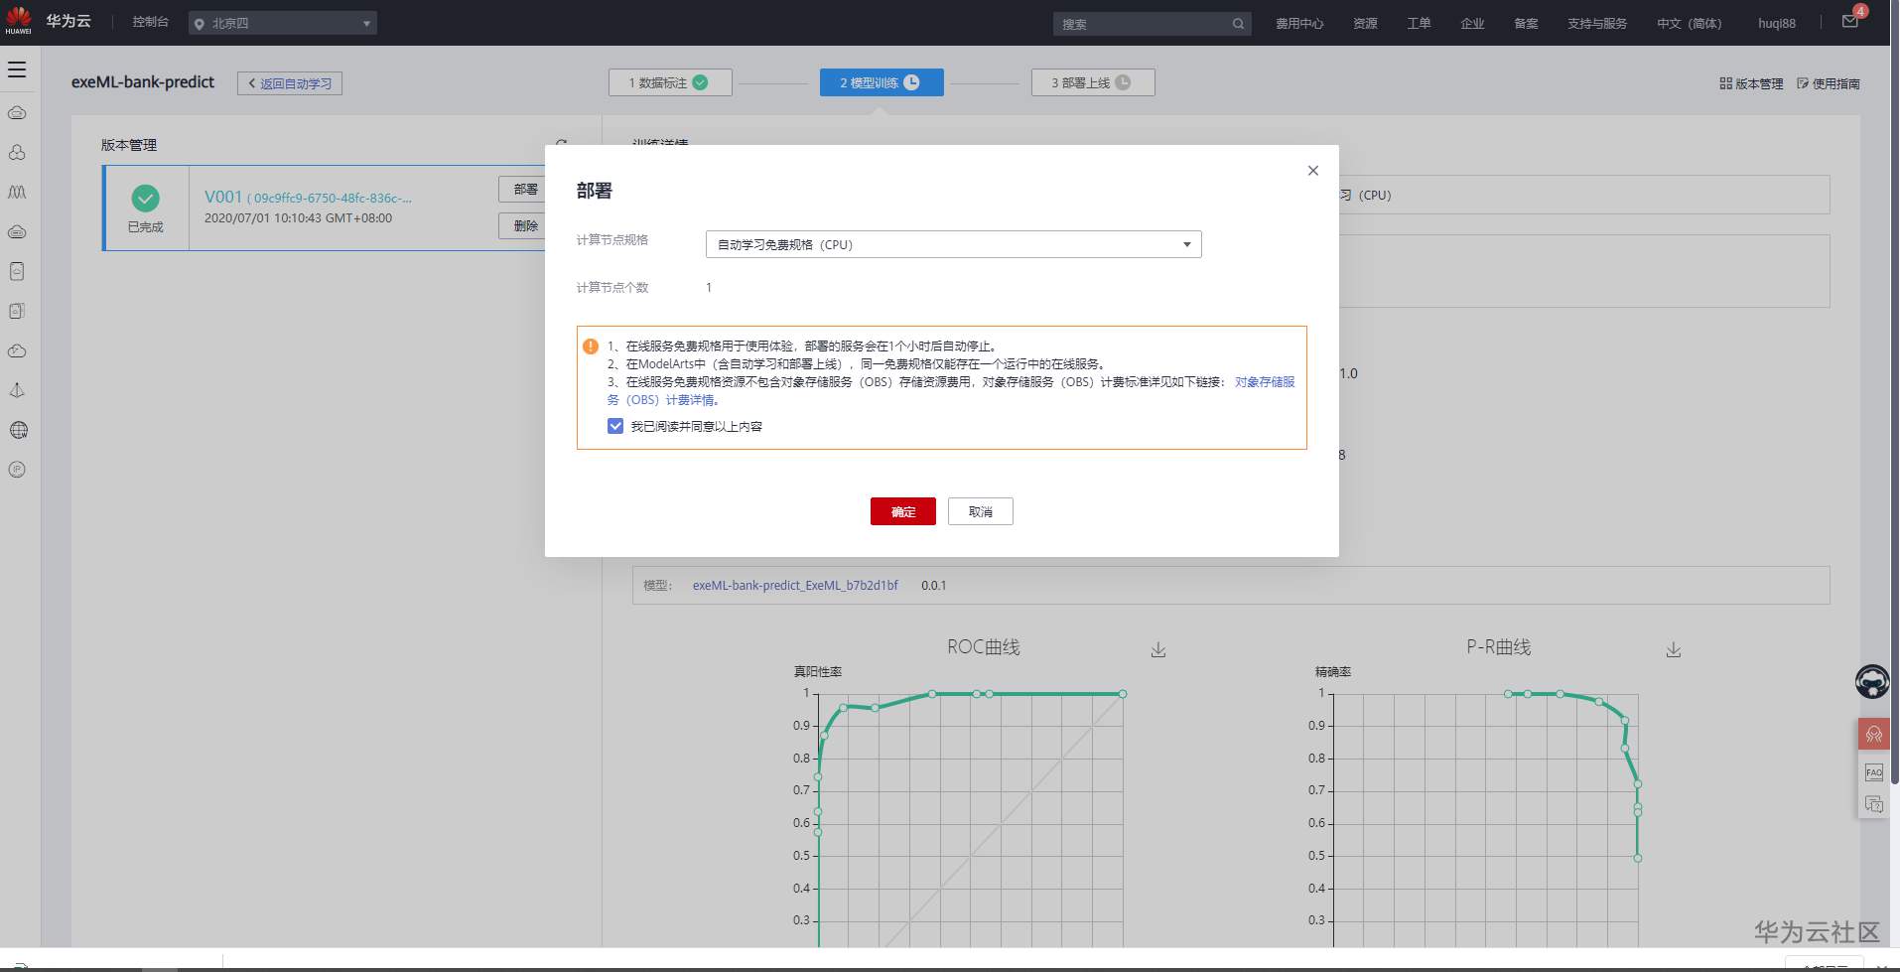Image resolution: width=1900 pixels, height=972 pixels.
Task: Open the huqi88 account menu
Action: (x=1776, y=24)
